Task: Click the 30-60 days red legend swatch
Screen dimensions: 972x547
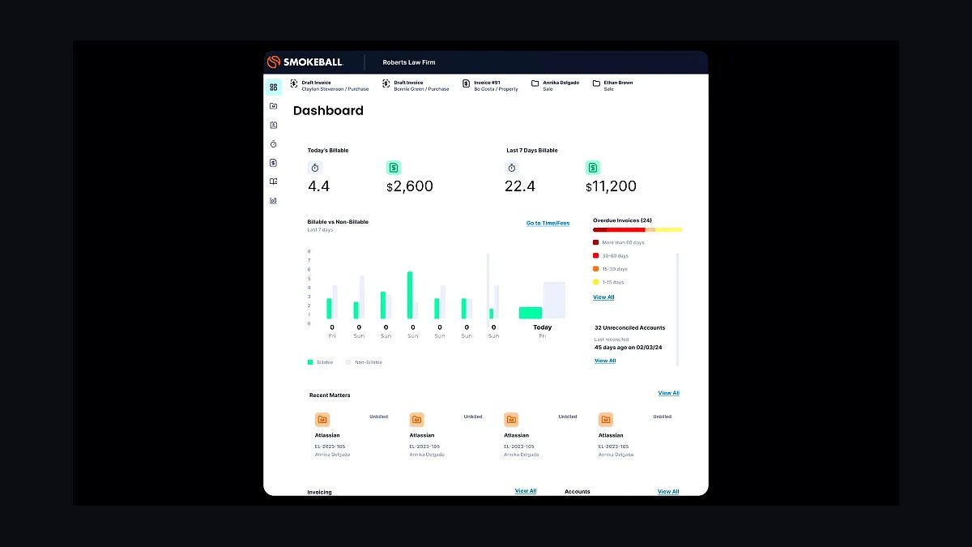Action: click(x=595, y=255)
